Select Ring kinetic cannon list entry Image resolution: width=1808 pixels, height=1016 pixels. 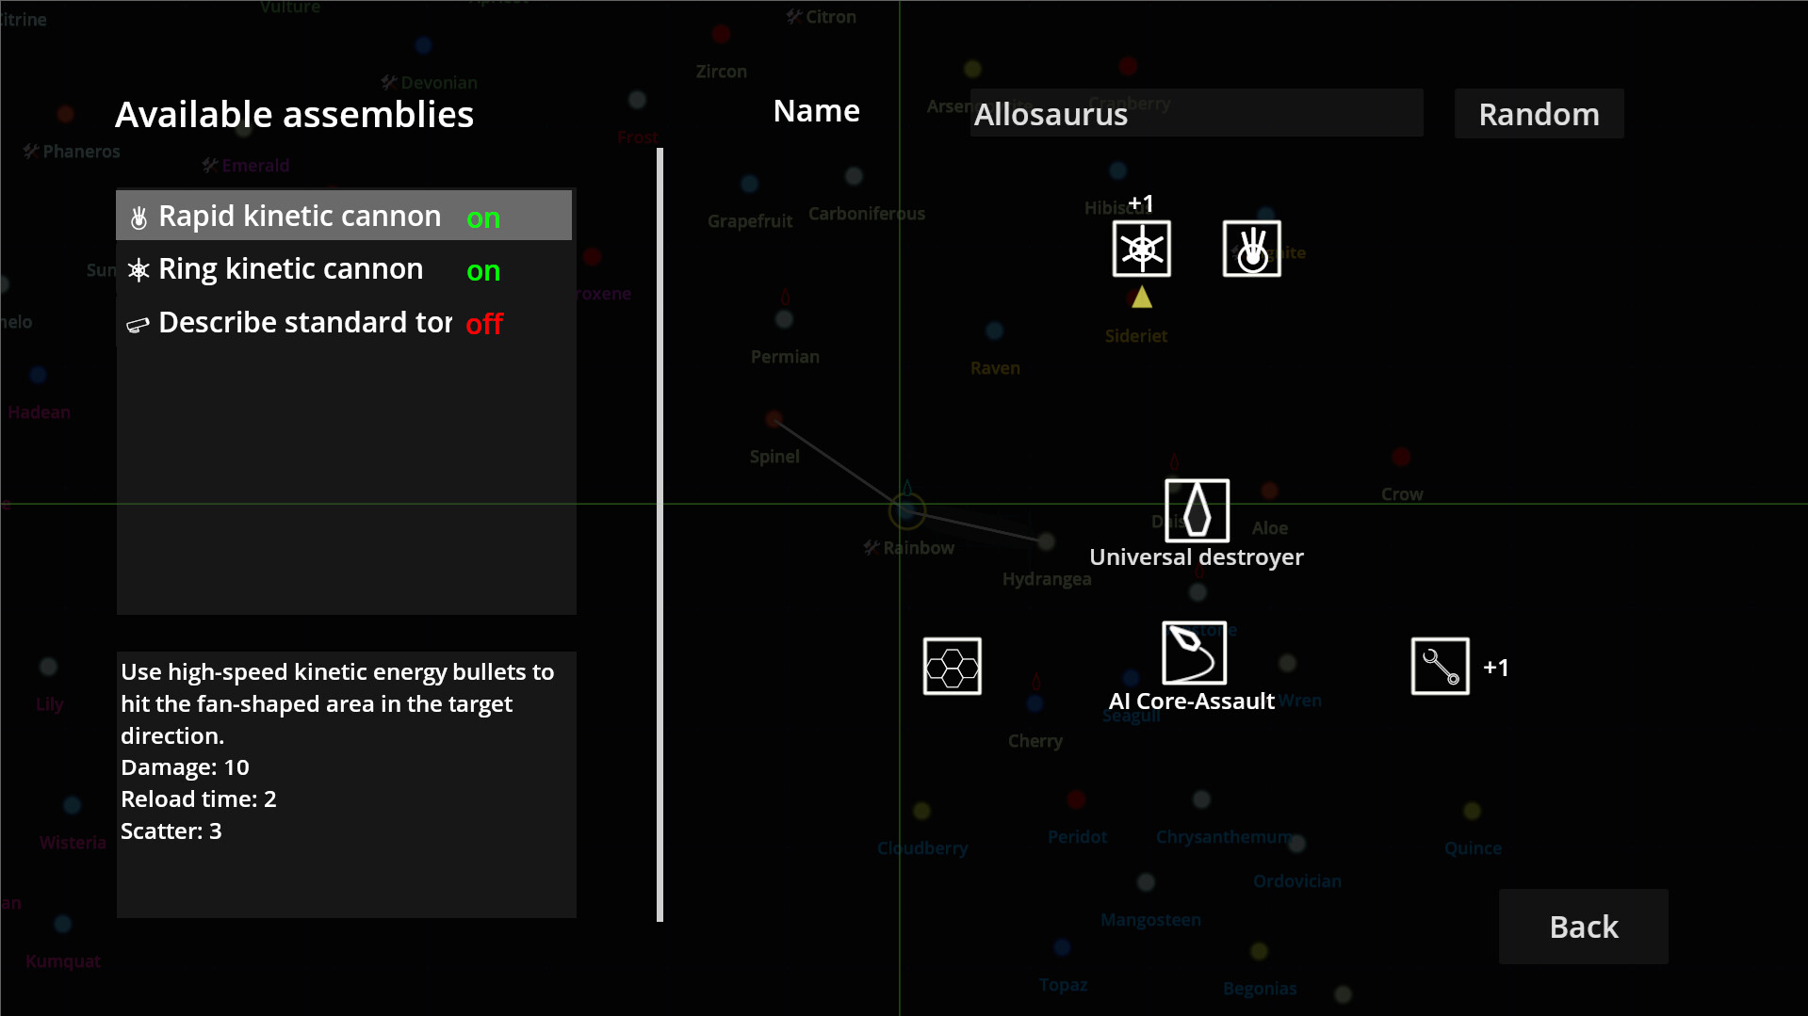tap(290, 269)
